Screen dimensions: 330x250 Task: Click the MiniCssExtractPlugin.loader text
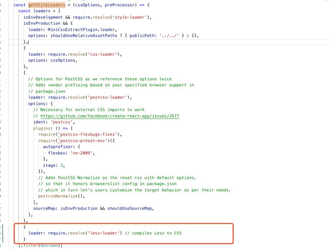point(81,29)
